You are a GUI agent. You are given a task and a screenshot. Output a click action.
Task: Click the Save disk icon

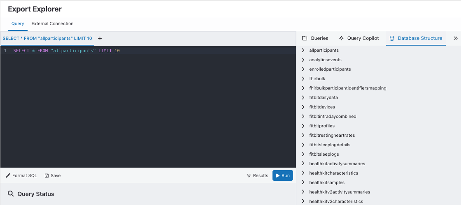47,175
